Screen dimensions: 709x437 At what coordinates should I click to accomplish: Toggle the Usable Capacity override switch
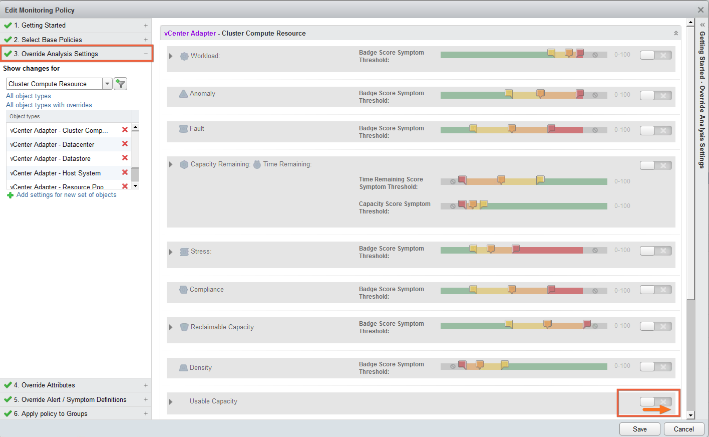tap(655, 401)
